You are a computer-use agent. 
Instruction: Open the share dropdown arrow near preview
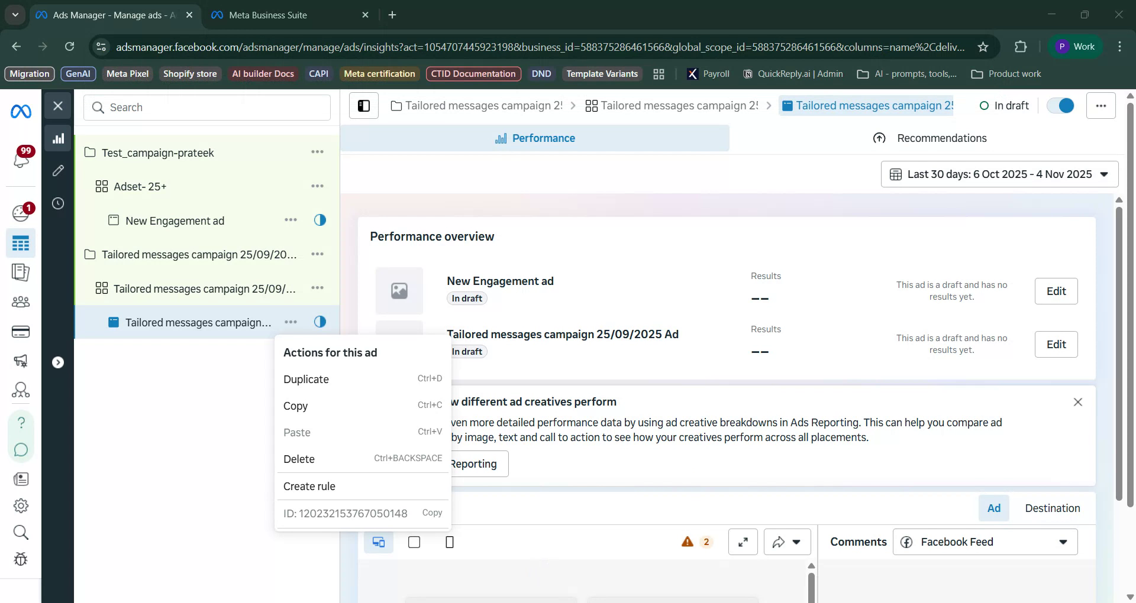point(797,542)
